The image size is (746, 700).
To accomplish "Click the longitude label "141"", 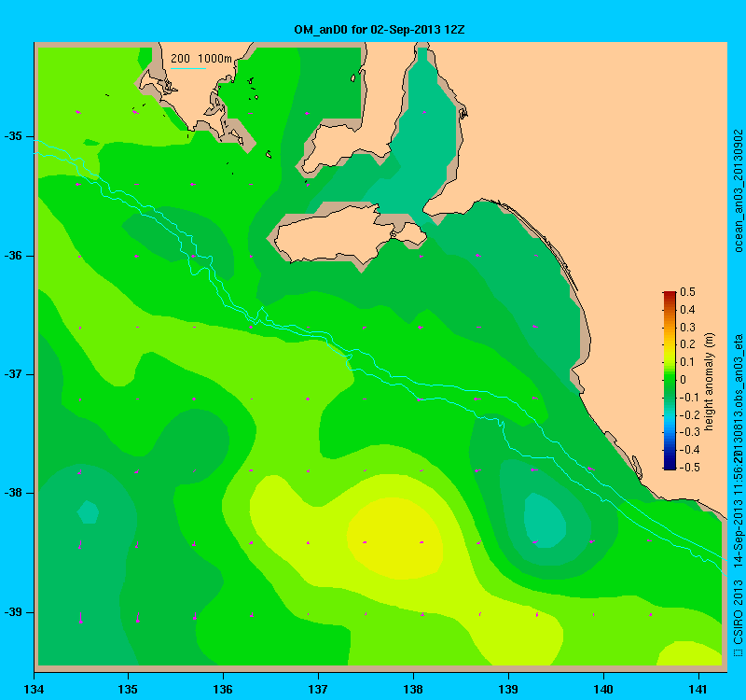I will [698, 689].
